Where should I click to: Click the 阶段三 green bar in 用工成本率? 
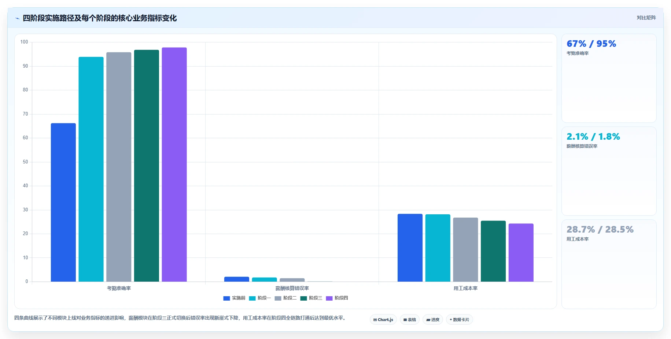[493, 251]
